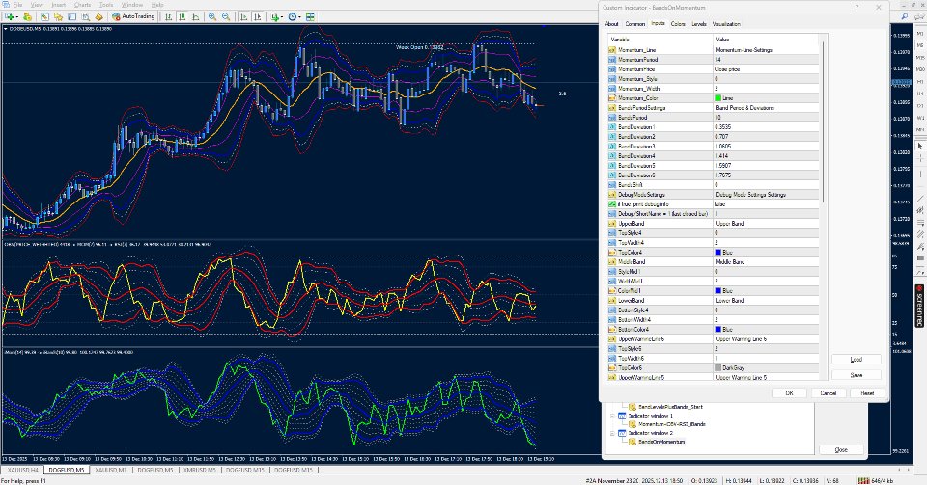Select the M15 timeframe button

pos(920,58)
